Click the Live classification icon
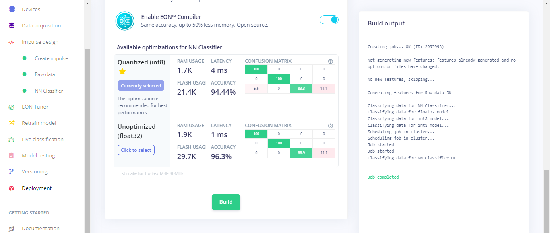The image size is (550, 233). point(12,140)
